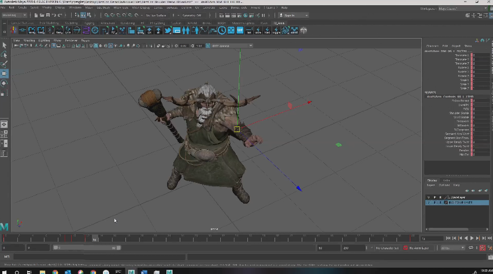Viewport: 493px width, 274px height.
Task: Click the helmet icon at shelf end
Action: [303, 31]
